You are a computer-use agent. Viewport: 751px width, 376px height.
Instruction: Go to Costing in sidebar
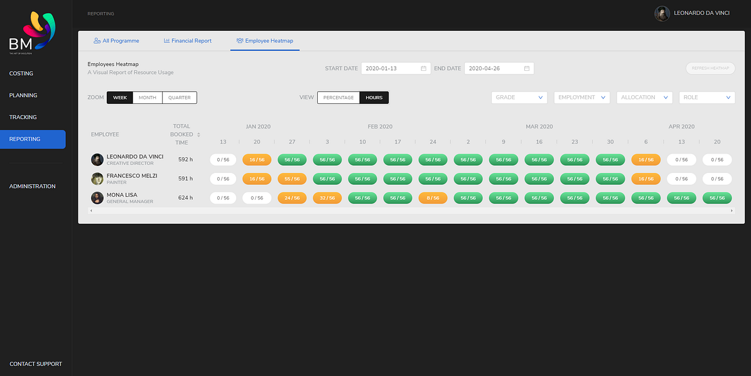[x=21, y=73]
